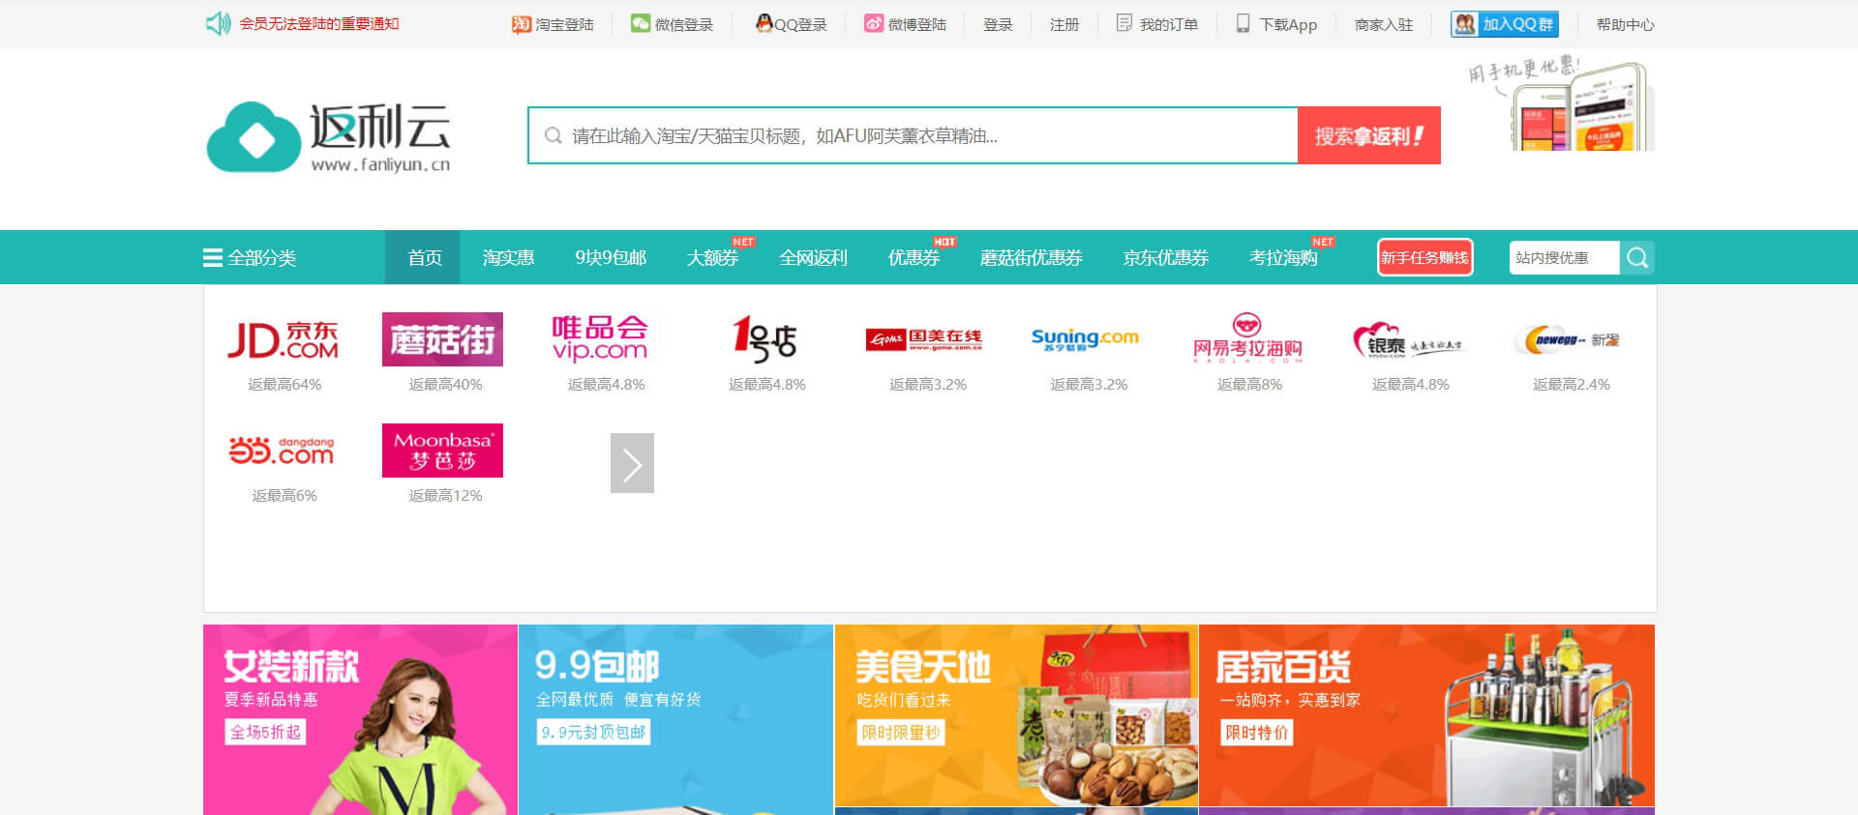Click the 返利云 cloud logo
The image size is (1858, 815).
(x=329, y=137)
